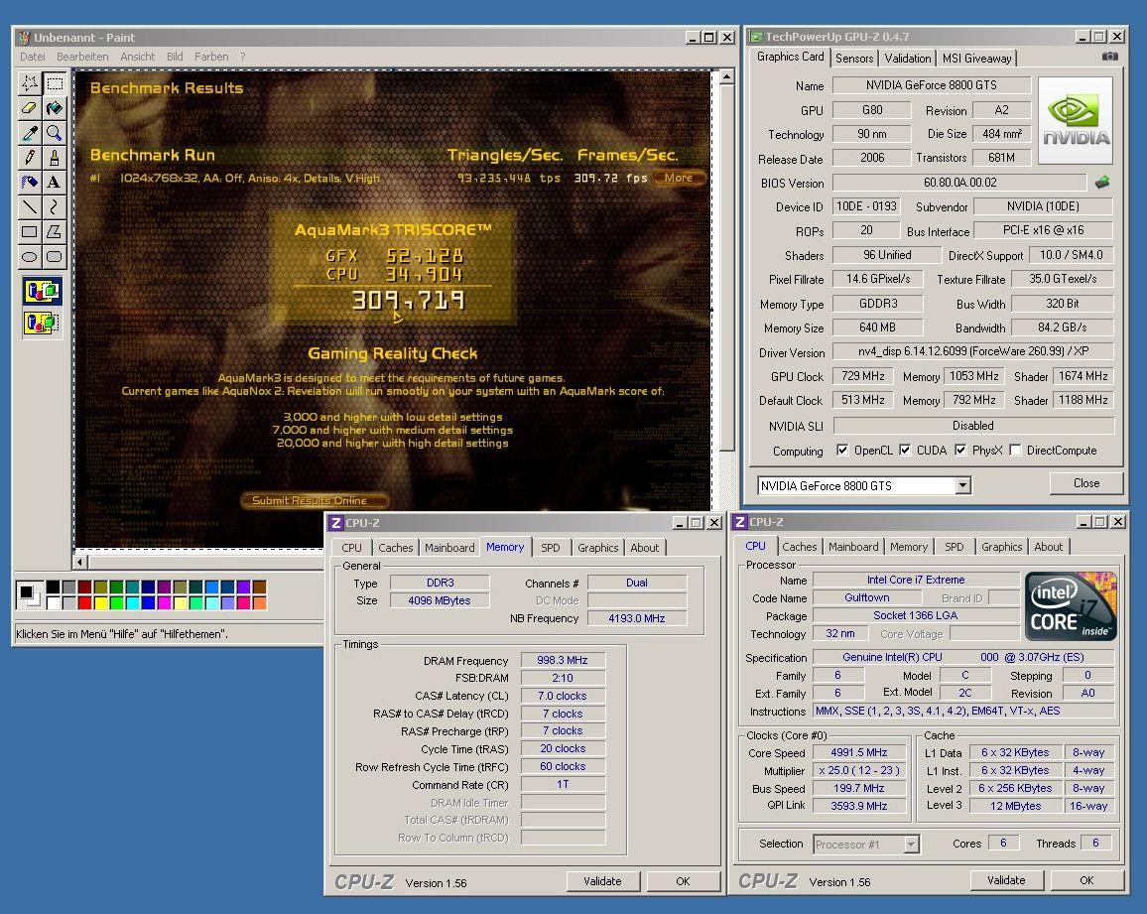Select the Pick Color eyedropper tool
Screen dimensions: 1147x914
click(x=29, y=132)
